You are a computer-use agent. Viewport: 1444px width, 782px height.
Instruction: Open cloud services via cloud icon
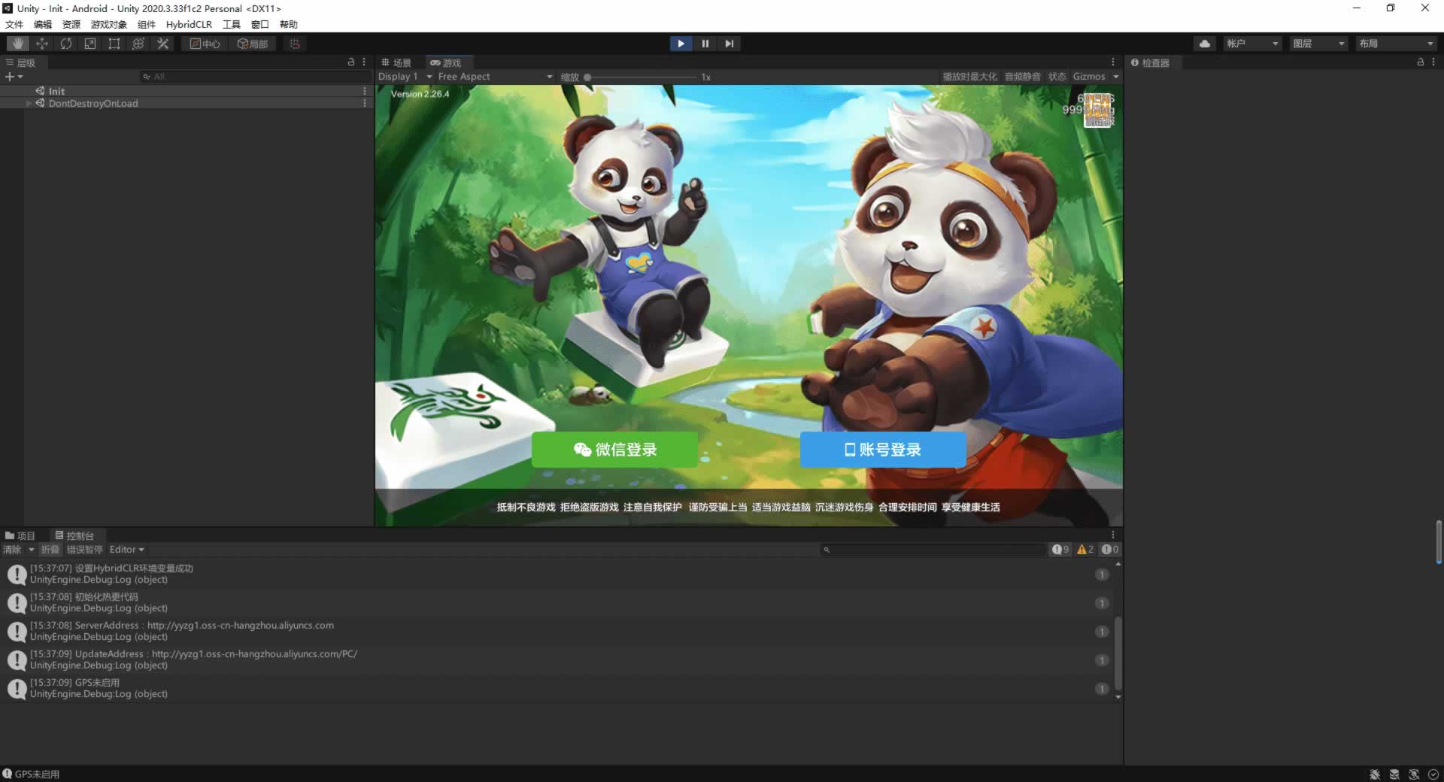[x=1205, y=44]
